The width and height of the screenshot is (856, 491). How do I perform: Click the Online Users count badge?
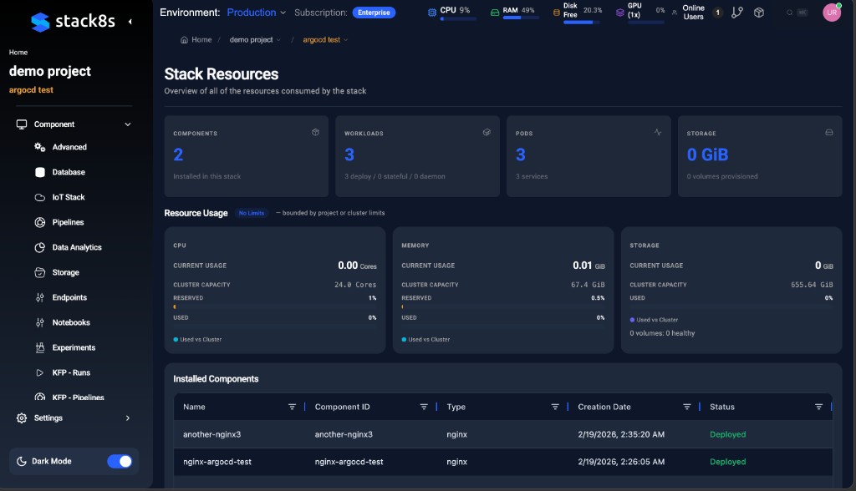click(717, 12)
